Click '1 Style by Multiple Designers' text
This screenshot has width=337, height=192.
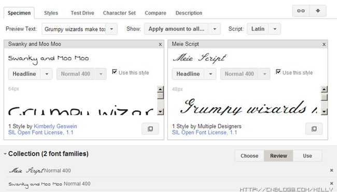click(207, 126)
